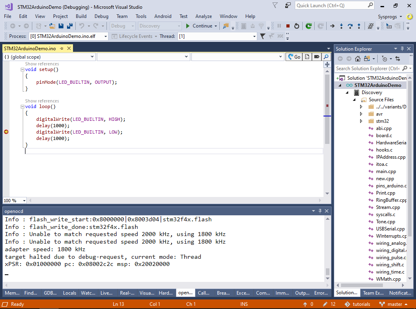Open the feedback icon near Quick Launch
Image resolution: width=416 pixels, height=309 pixels.
[288, 5]
